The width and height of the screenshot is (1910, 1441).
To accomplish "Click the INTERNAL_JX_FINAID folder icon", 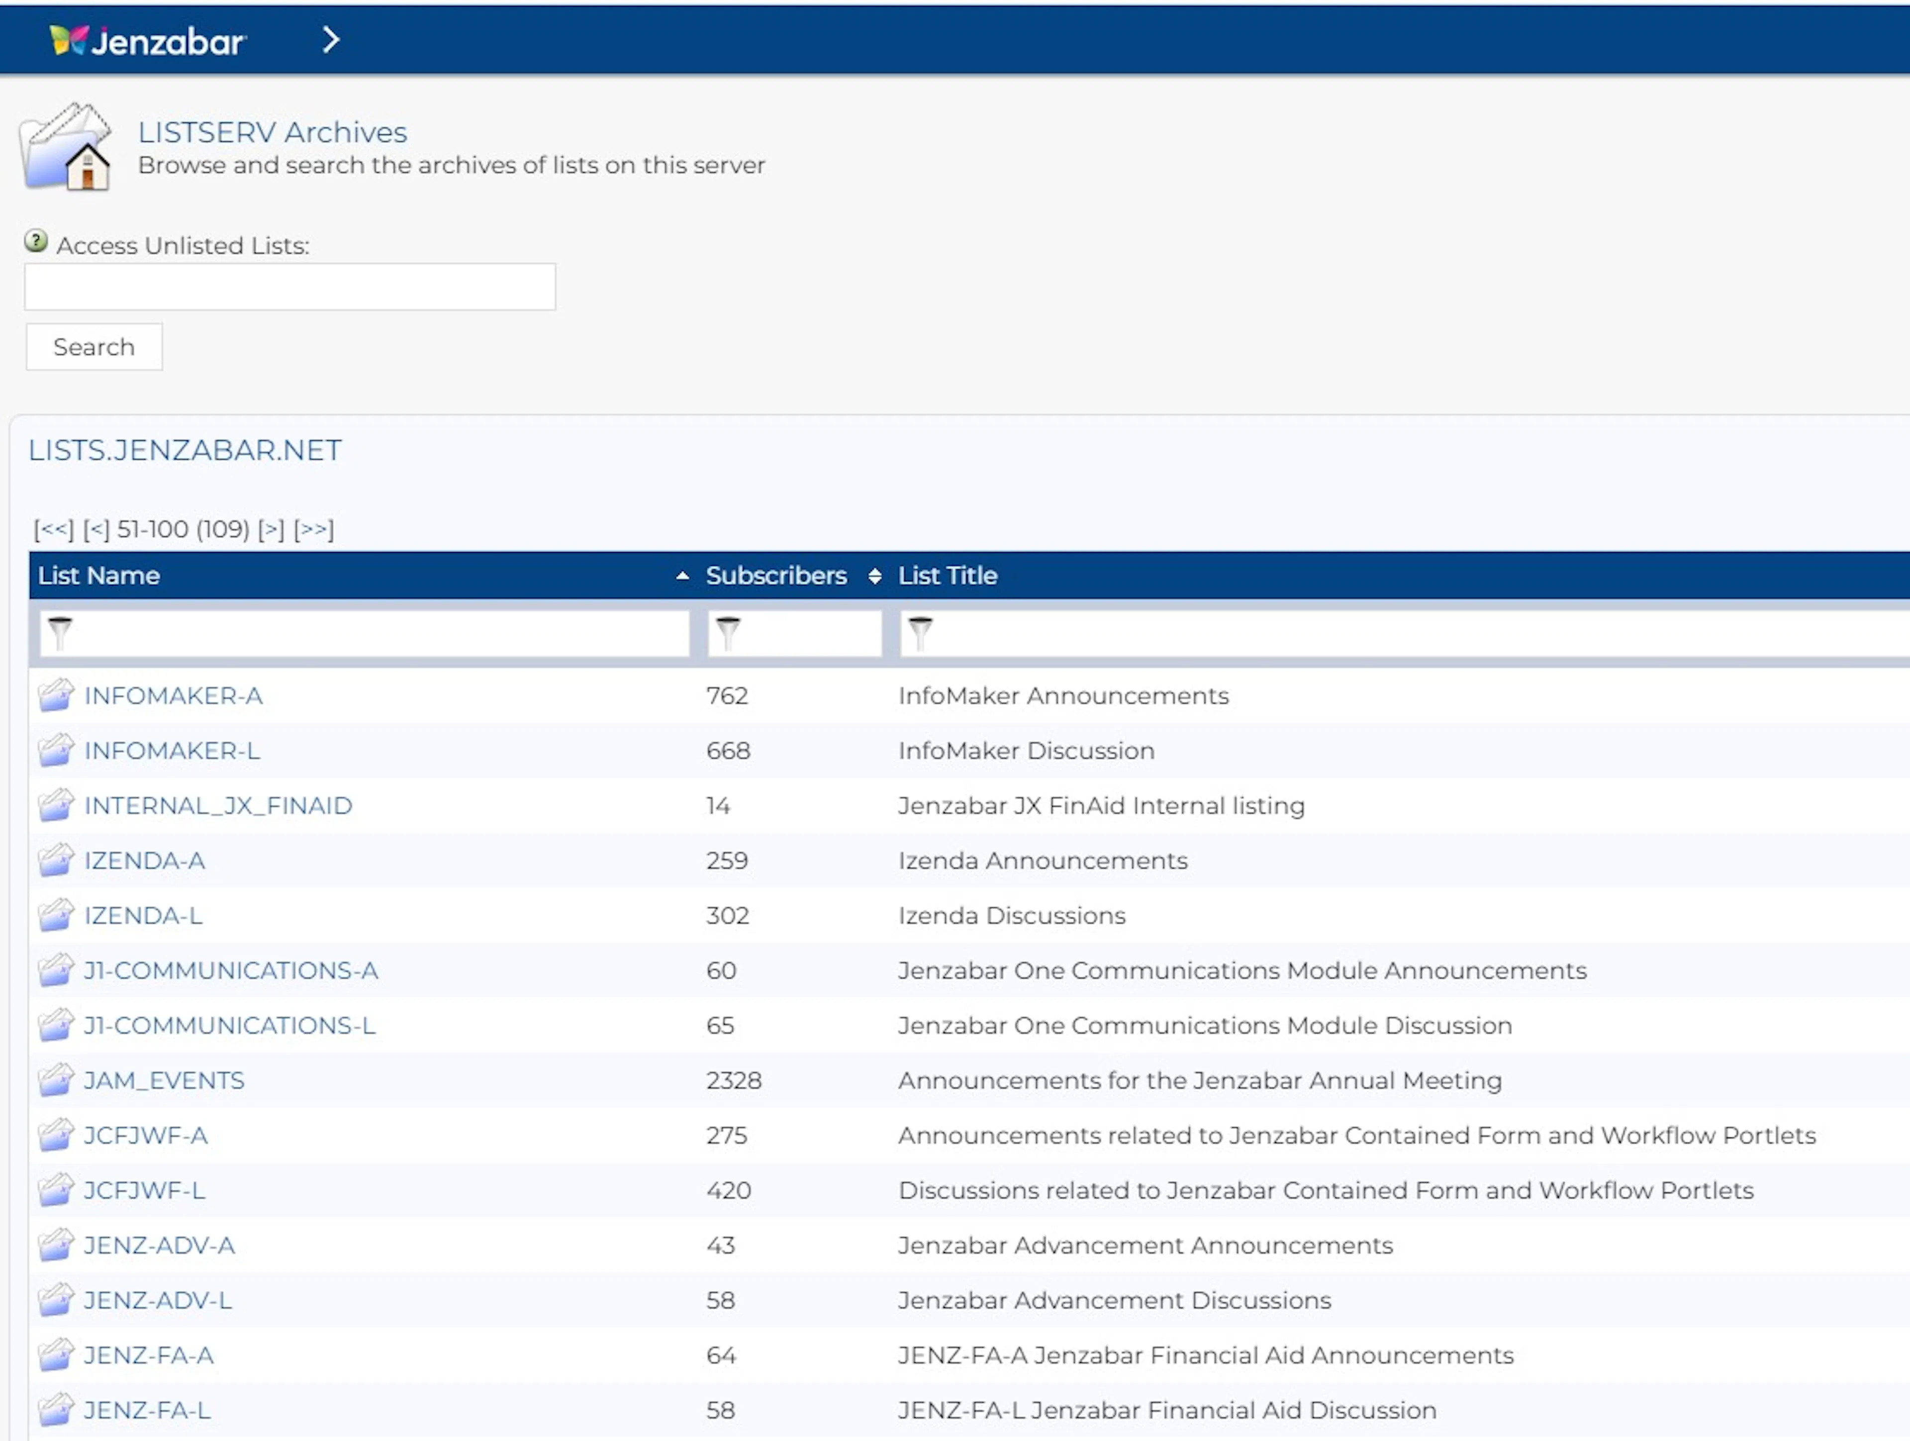I will [56, 805].
